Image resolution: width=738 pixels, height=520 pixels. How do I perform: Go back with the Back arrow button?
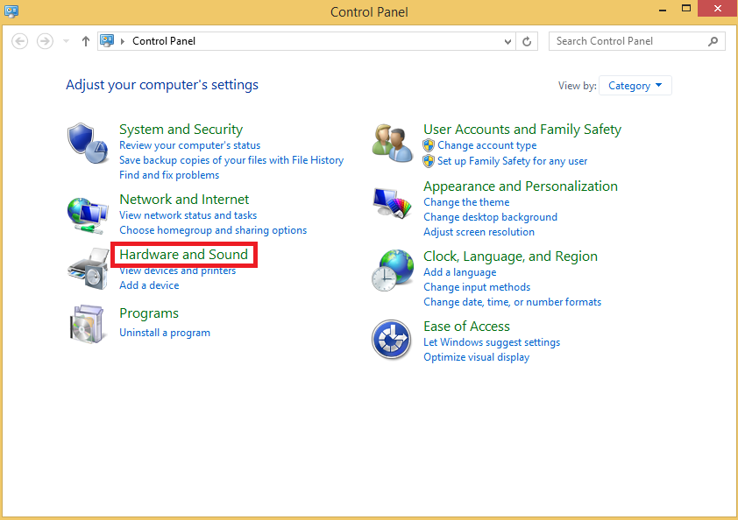(x=20, y=41)
